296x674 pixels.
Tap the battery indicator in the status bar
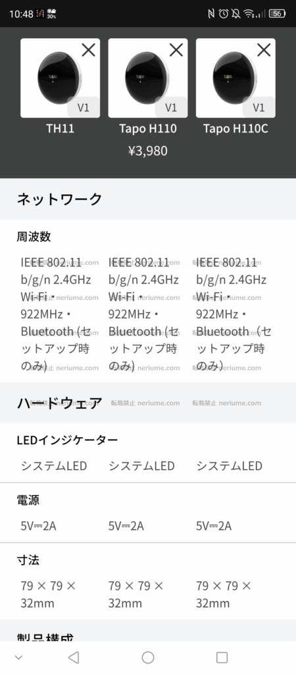pyautogui.click(x=277, y=14)
